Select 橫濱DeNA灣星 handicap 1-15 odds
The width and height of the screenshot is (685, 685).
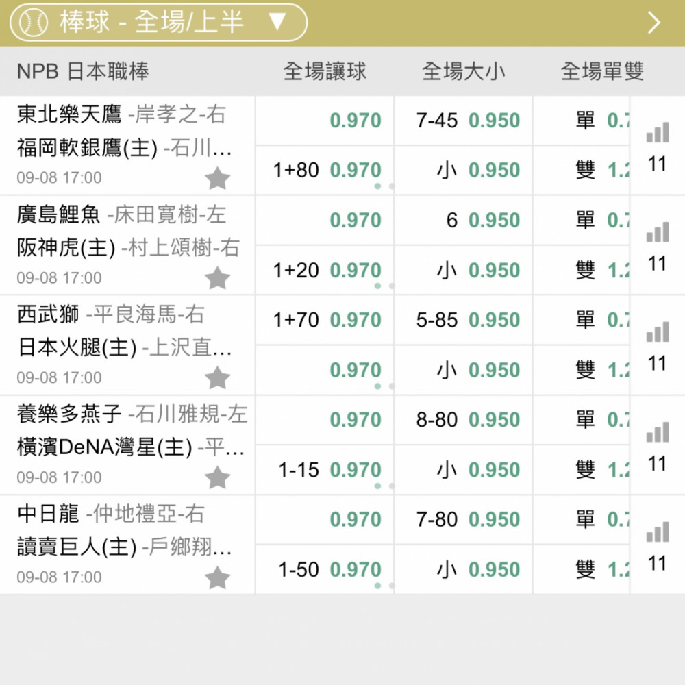pos(325,470)
